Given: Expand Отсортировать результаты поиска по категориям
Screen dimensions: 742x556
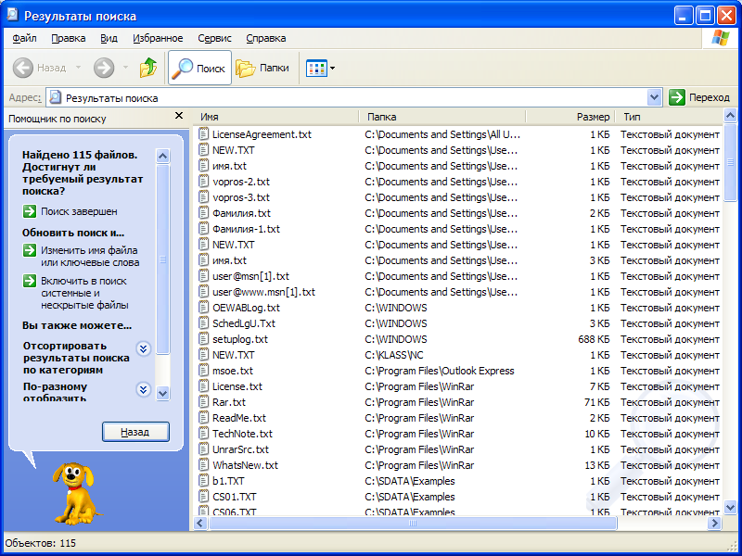Looking at the screenshot, I should [x=144, y=349].
